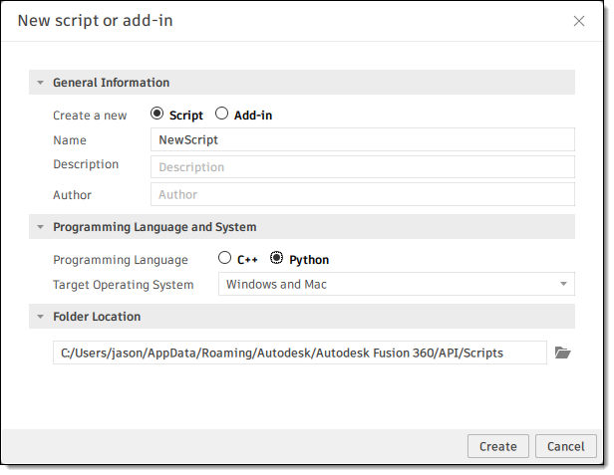614x475 pixels.
Task: Click into the Author text field
Action: coord(362,194)
